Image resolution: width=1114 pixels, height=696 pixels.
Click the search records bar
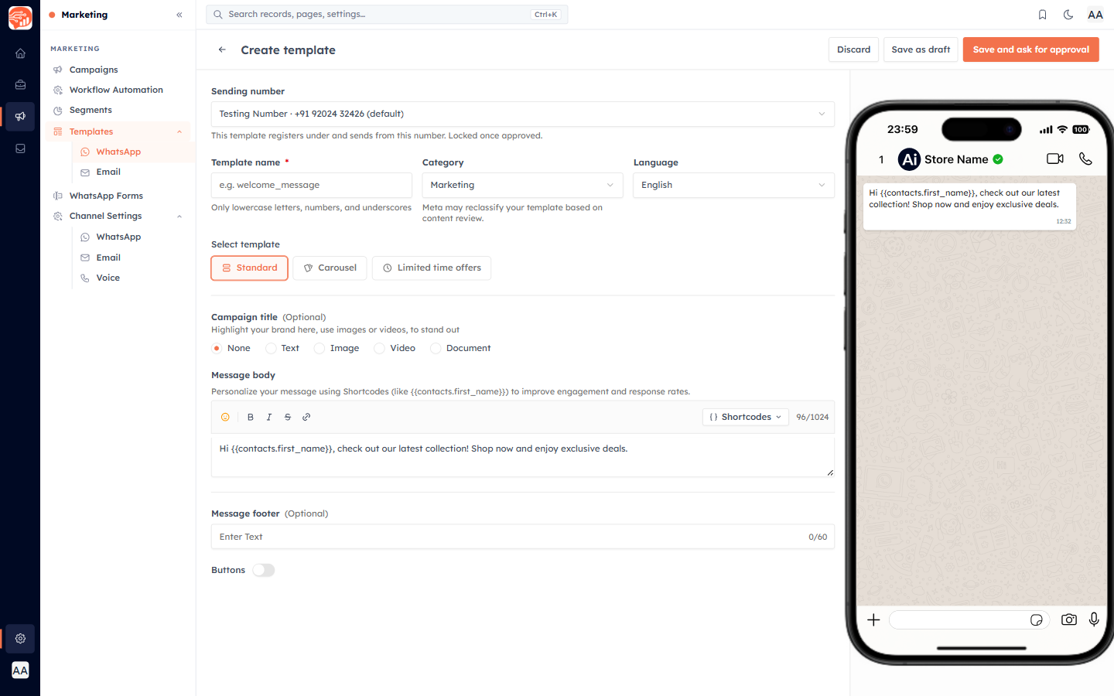pyautogui.click(x=387, y=15)
